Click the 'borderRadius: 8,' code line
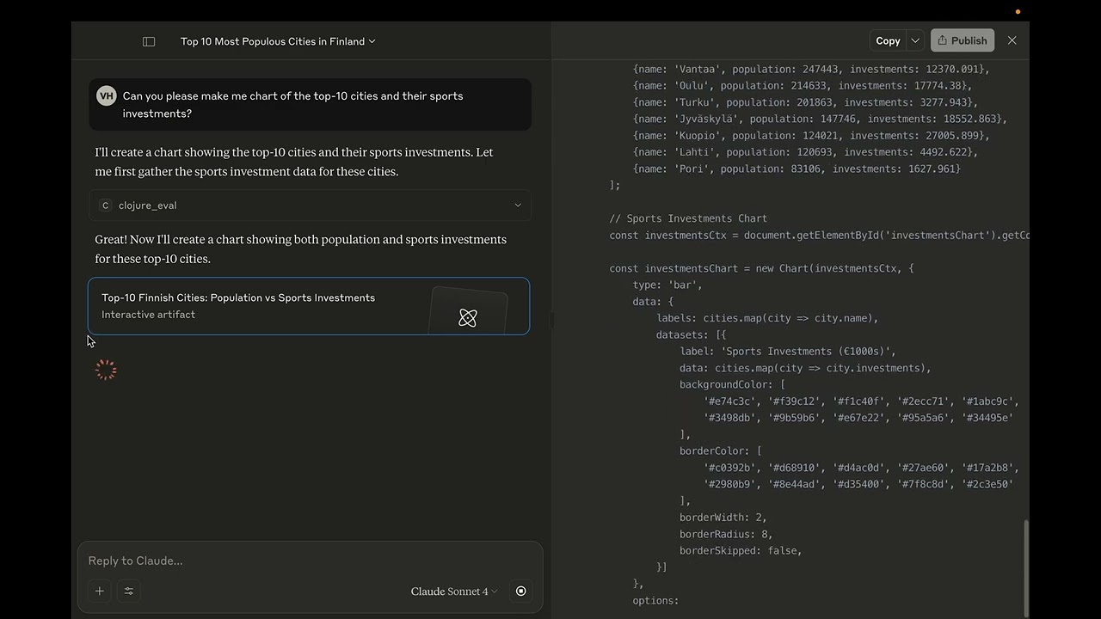 [726, 534]
